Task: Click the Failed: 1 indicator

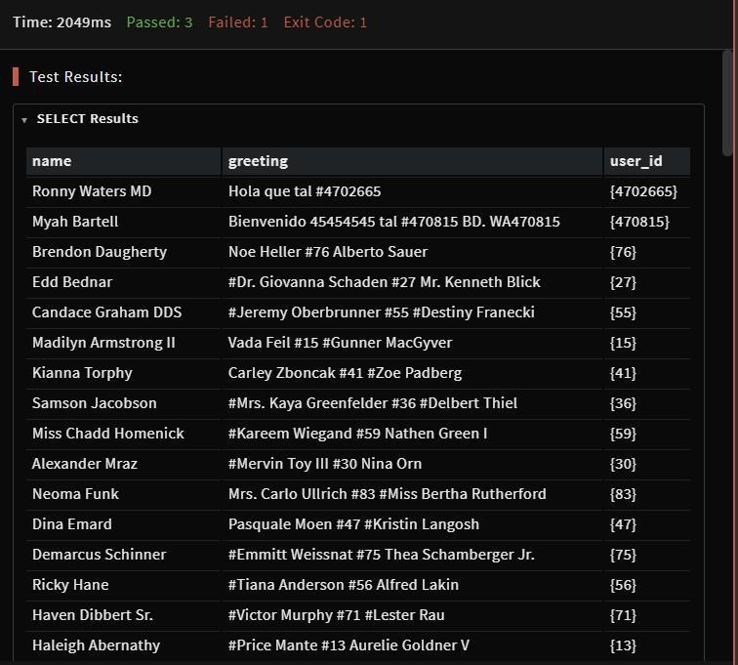Action: click(x=237, y=22)
